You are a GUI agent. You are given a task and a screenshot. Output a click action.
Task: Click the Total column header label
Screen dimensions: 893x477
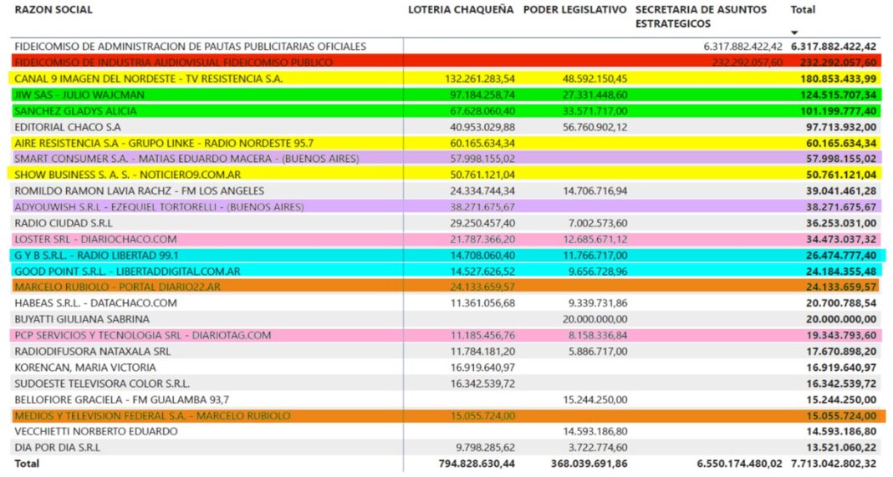[x=803, y=10]
